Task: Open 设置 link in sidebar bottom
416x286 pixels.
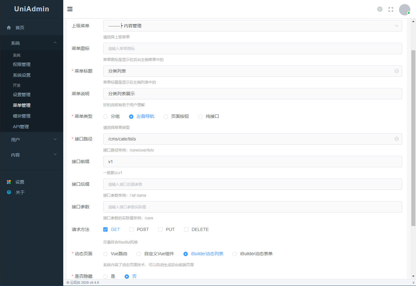Action: tap(20, 182)
